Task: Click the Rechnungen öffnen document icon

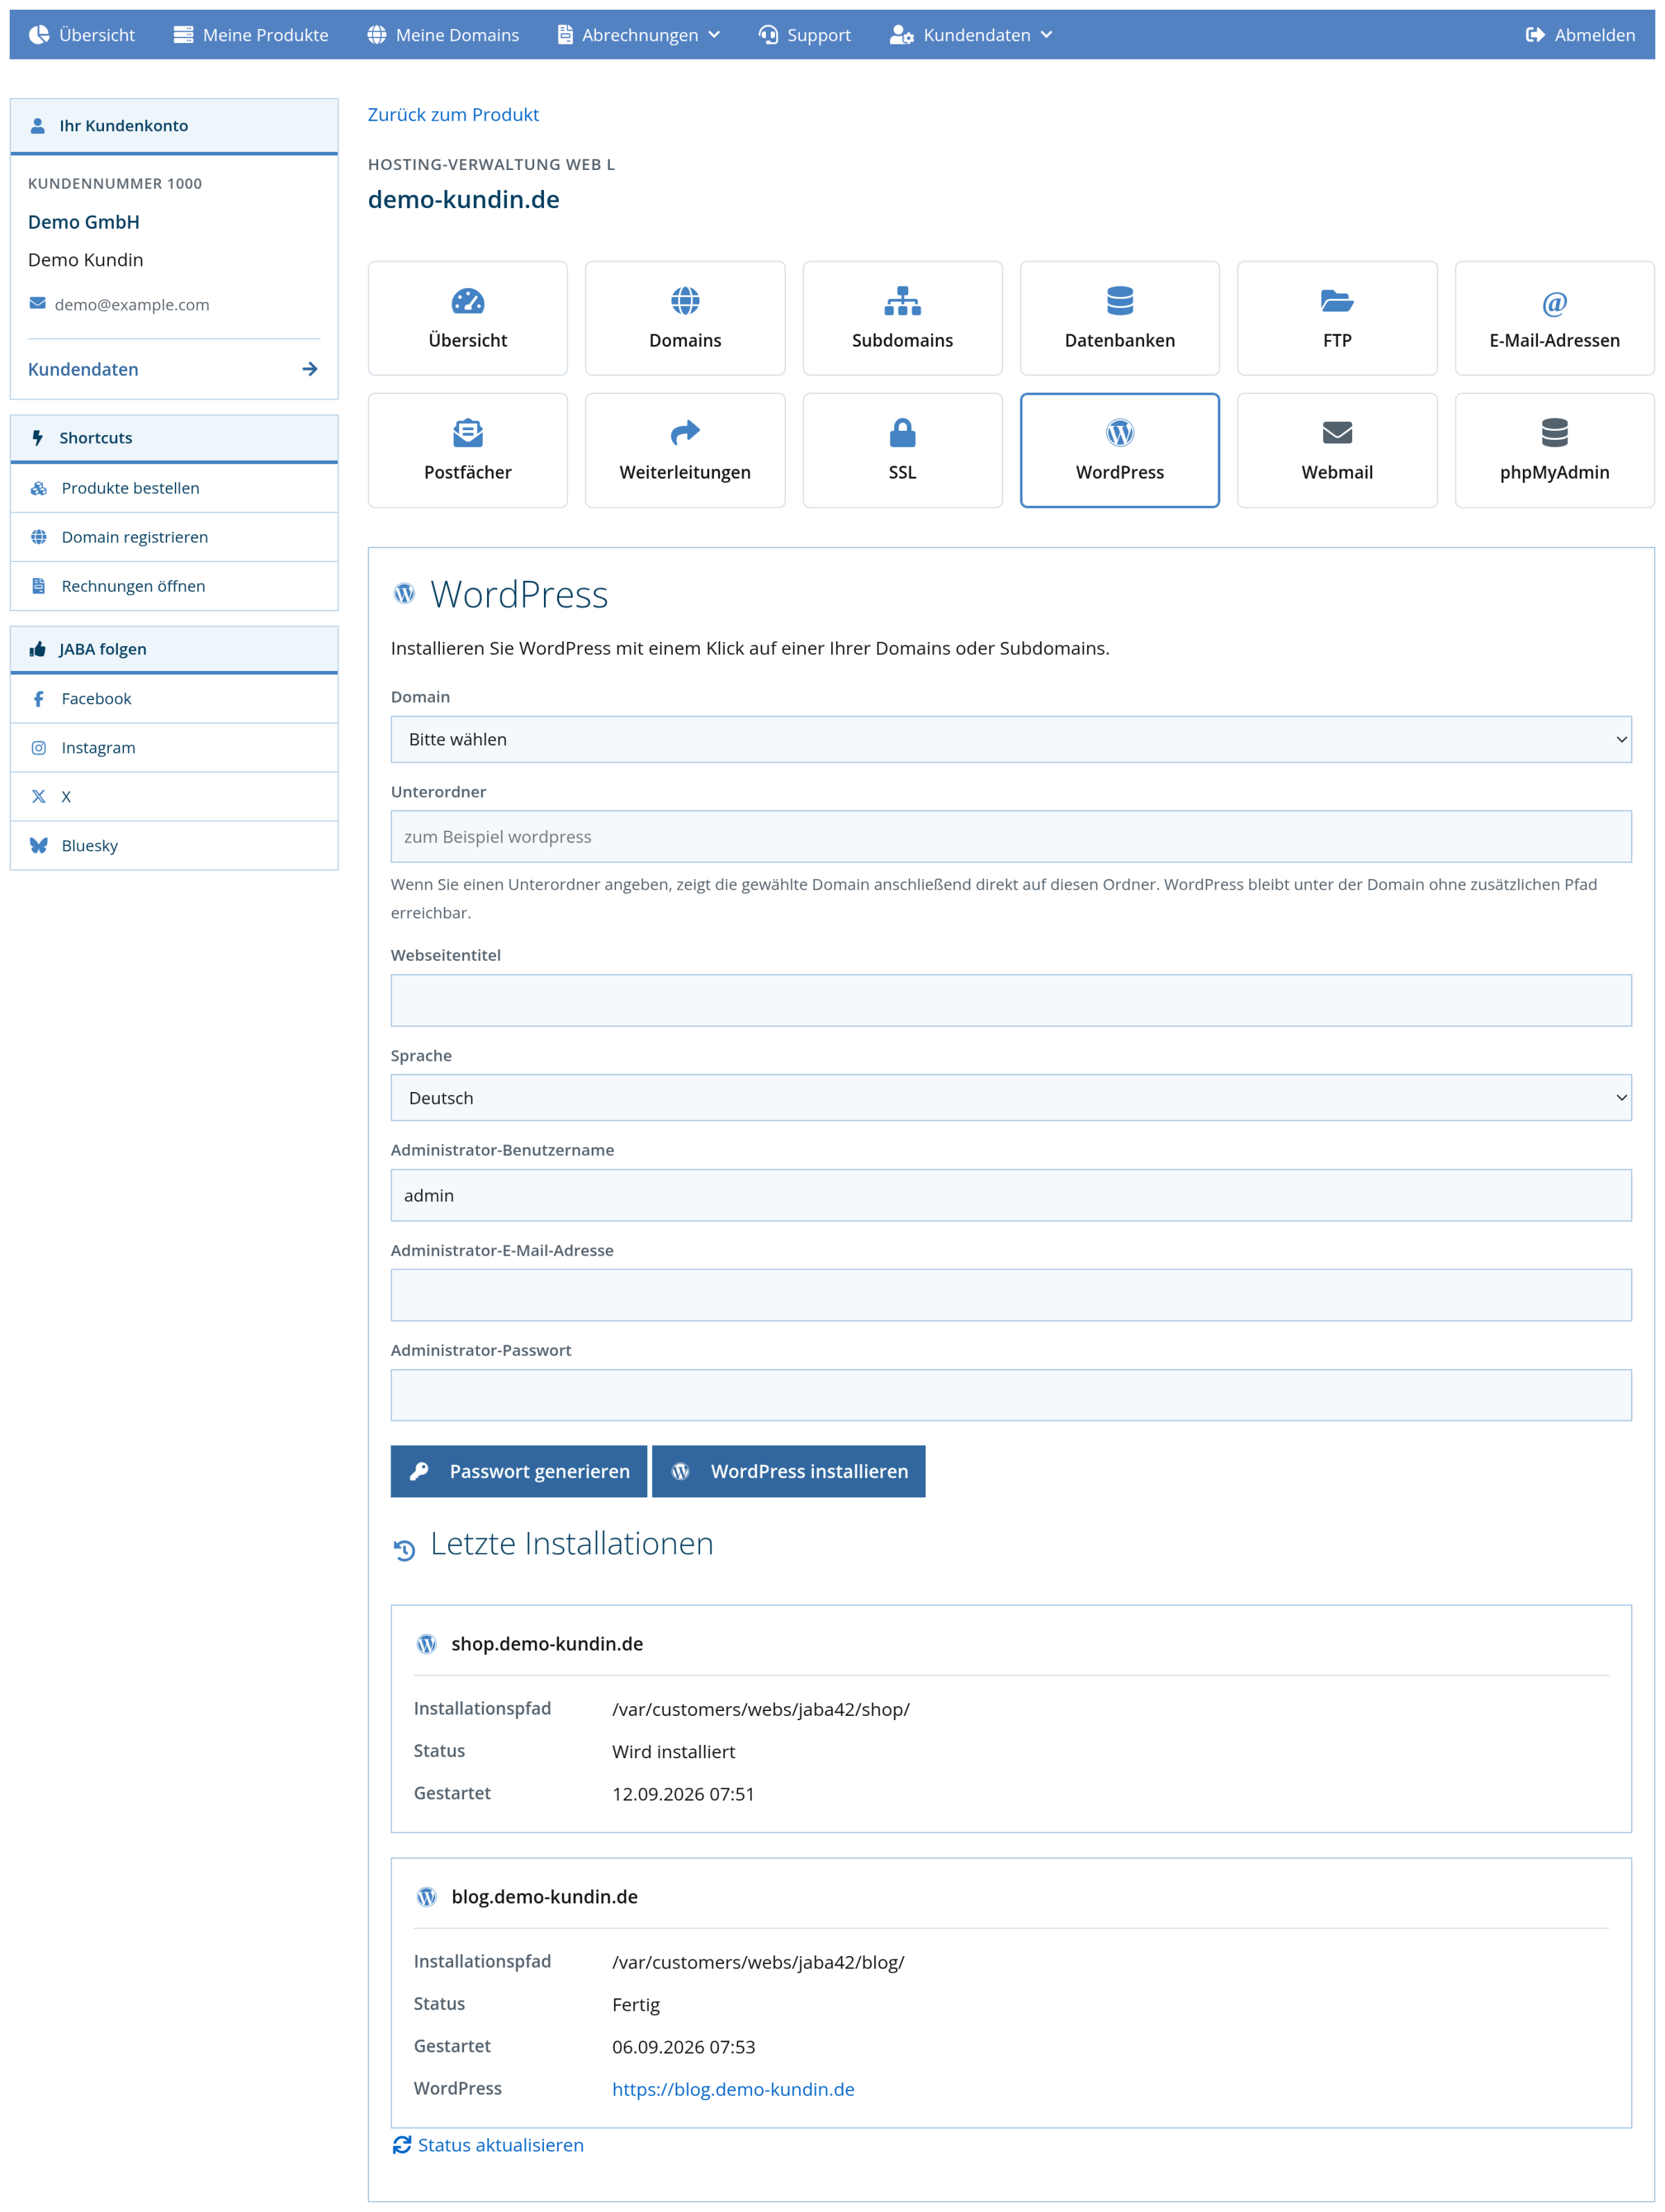Action: point(38,586)
